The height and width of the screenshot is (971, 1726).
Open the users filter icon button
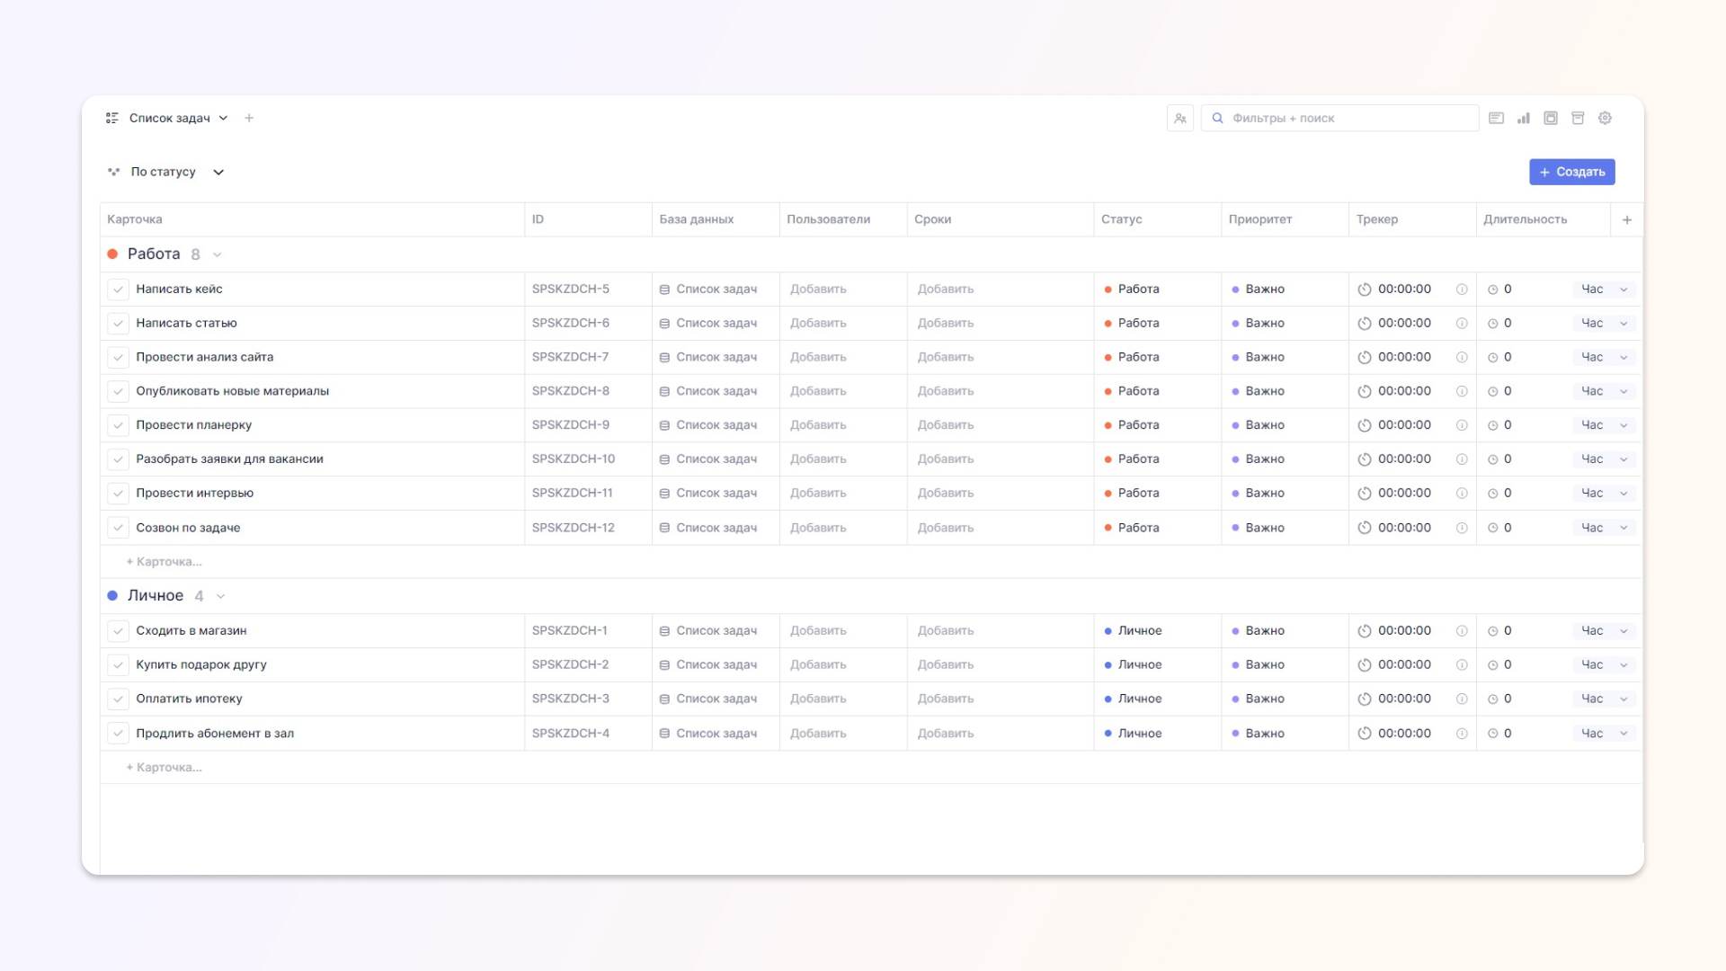[1179, 118]
